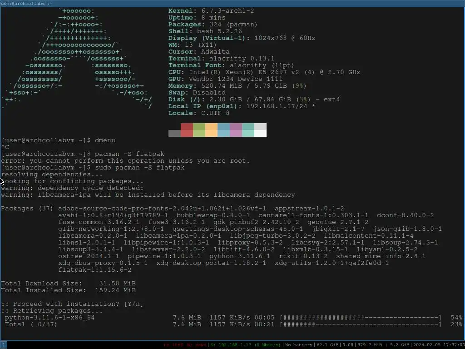Click the "Disk (/): 2.30 GiB / 67.86 GiB" line

pos(254,100)
